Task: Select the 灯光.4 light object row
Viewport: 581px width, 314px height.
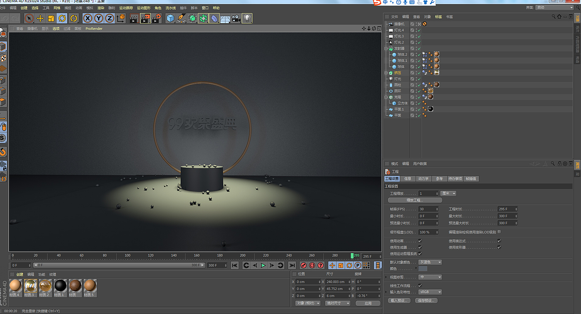Action: click(x=399, y=30)
